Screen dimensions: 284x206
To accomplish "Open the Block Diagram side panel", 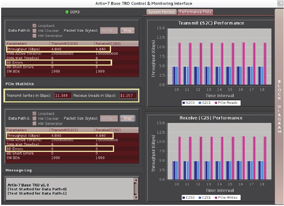I will (279, 107).
